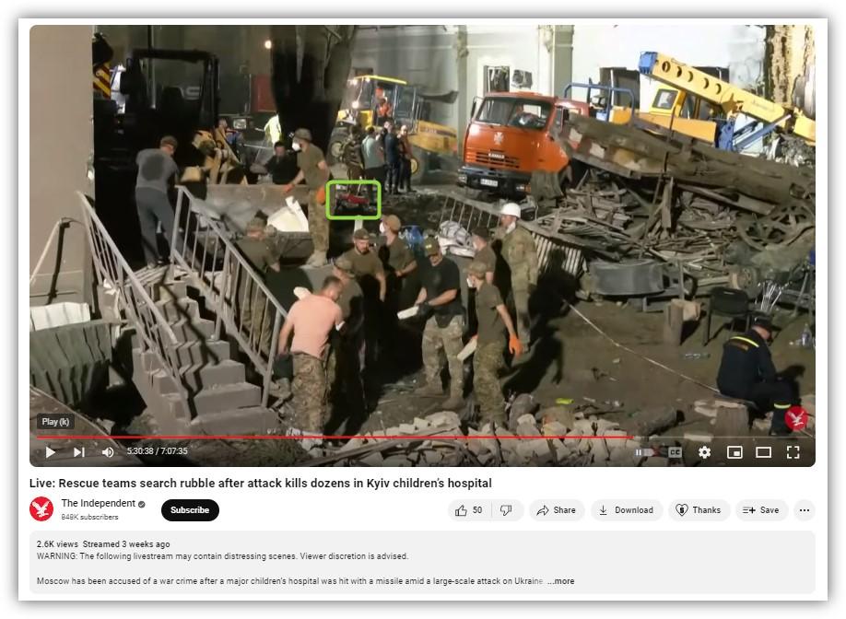Expand the description with ...more
Viewport: 846px width, 619px height.
(x=560, y=581)
